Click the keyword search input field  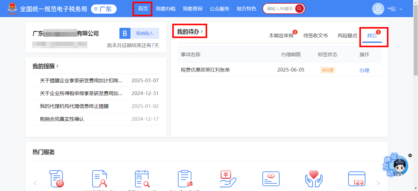[x=279, y=9]
